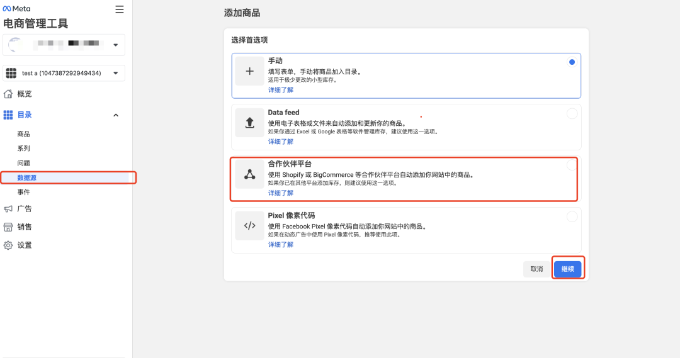Click text 使用电子表格或文件来自动添加和更新你的商品。
The width and height of the screenshot is (680, 358).
(338, 123)
